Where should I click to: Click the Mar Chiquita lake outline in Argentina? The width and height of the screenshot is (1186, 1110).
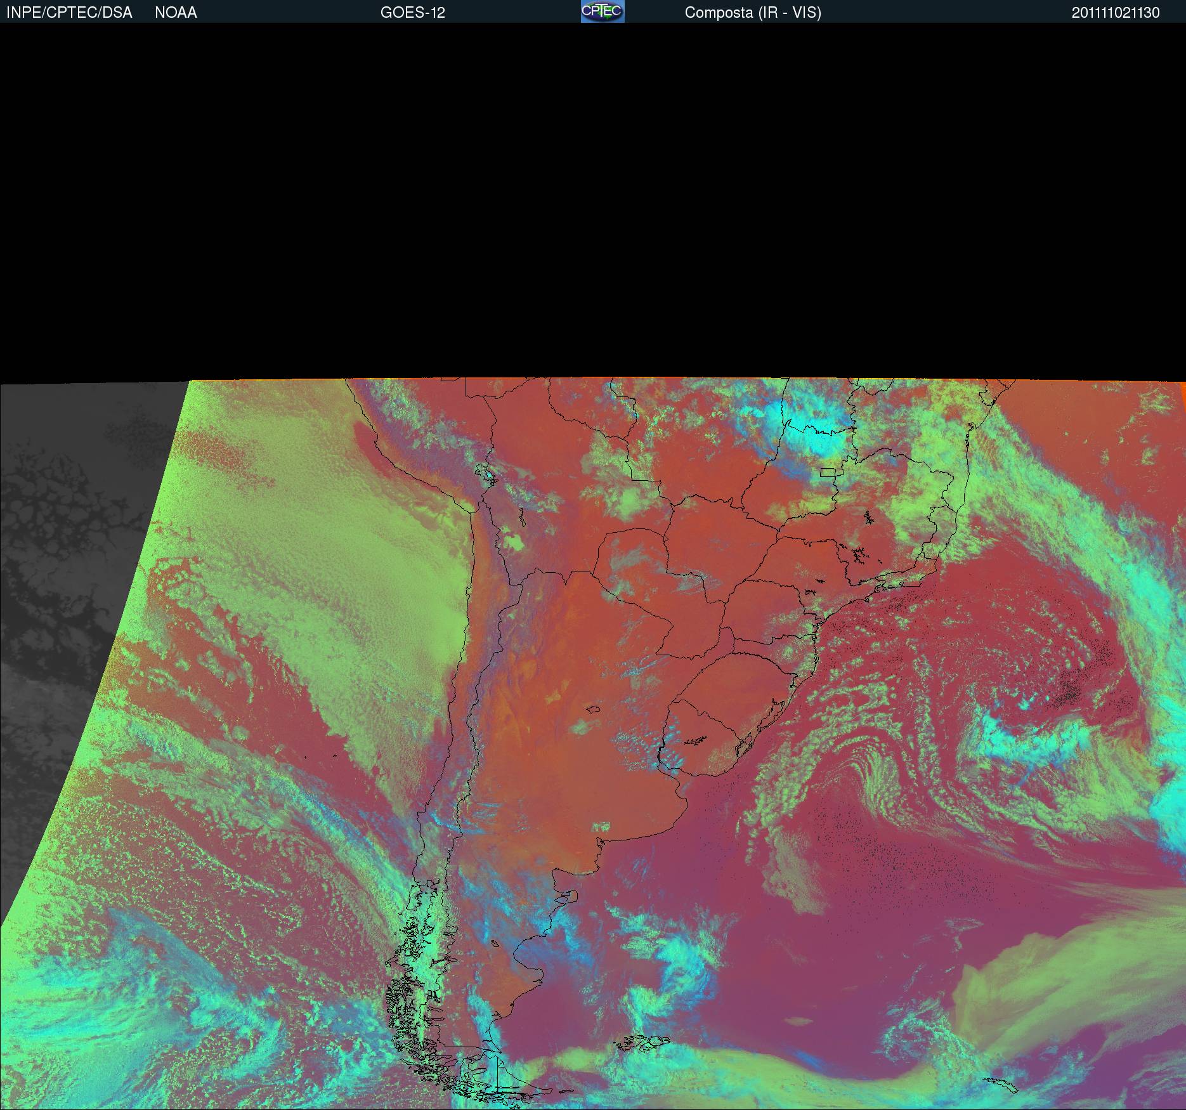tap(594, 710)
